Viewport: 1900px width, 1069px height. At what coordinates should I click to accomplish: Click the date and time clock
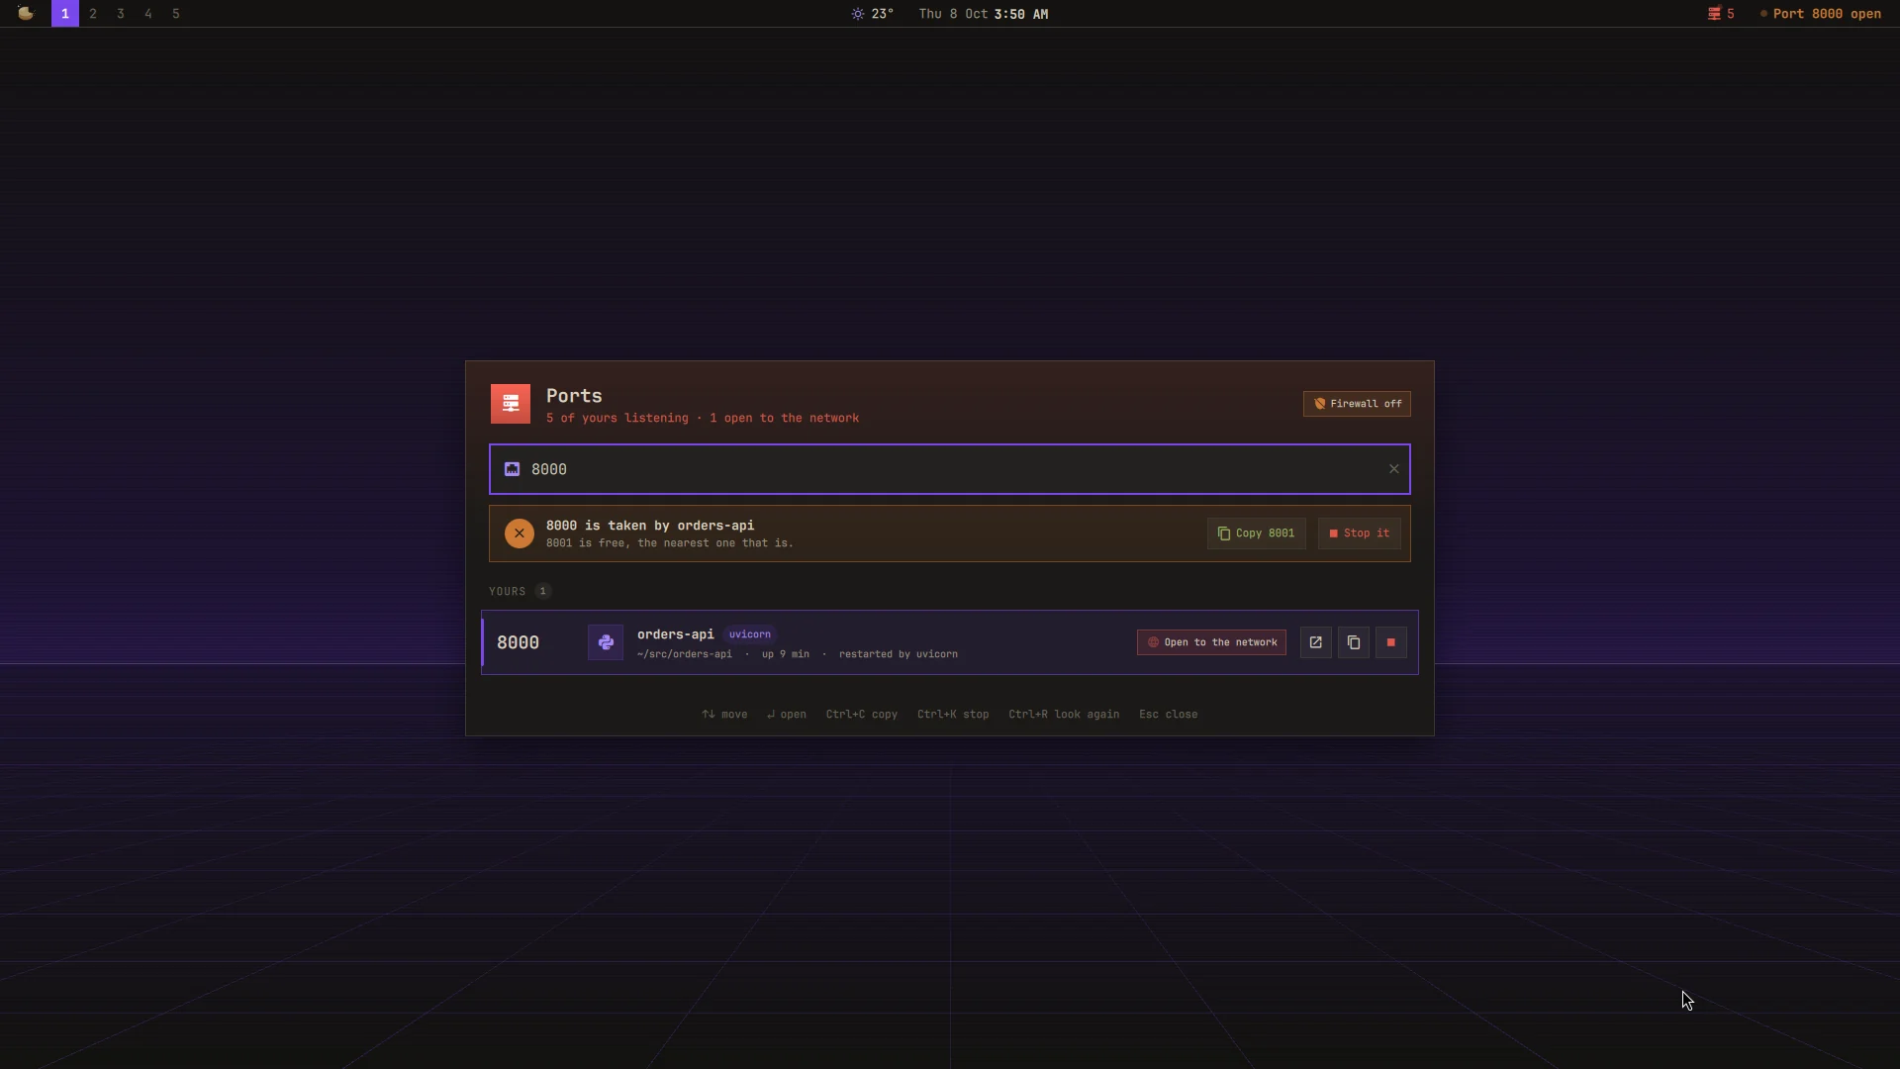point(983,14)
